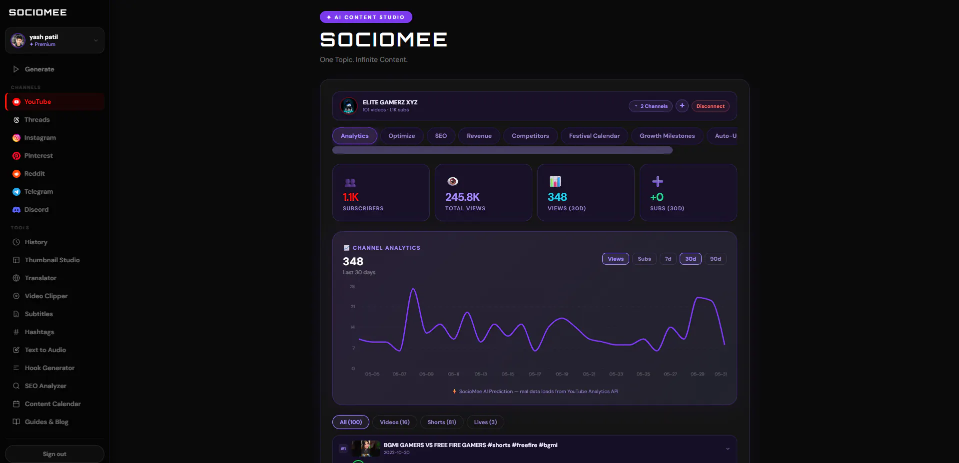Open the Discord channel icon

pyautogui.click(x=16, y=210)
